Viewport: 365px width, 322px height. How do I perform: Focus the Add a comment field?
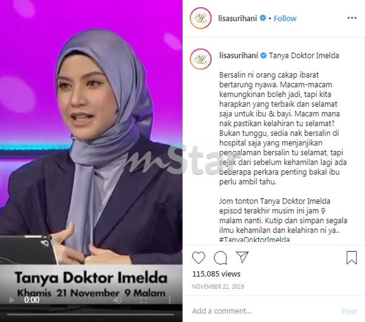tap(263, 311)
